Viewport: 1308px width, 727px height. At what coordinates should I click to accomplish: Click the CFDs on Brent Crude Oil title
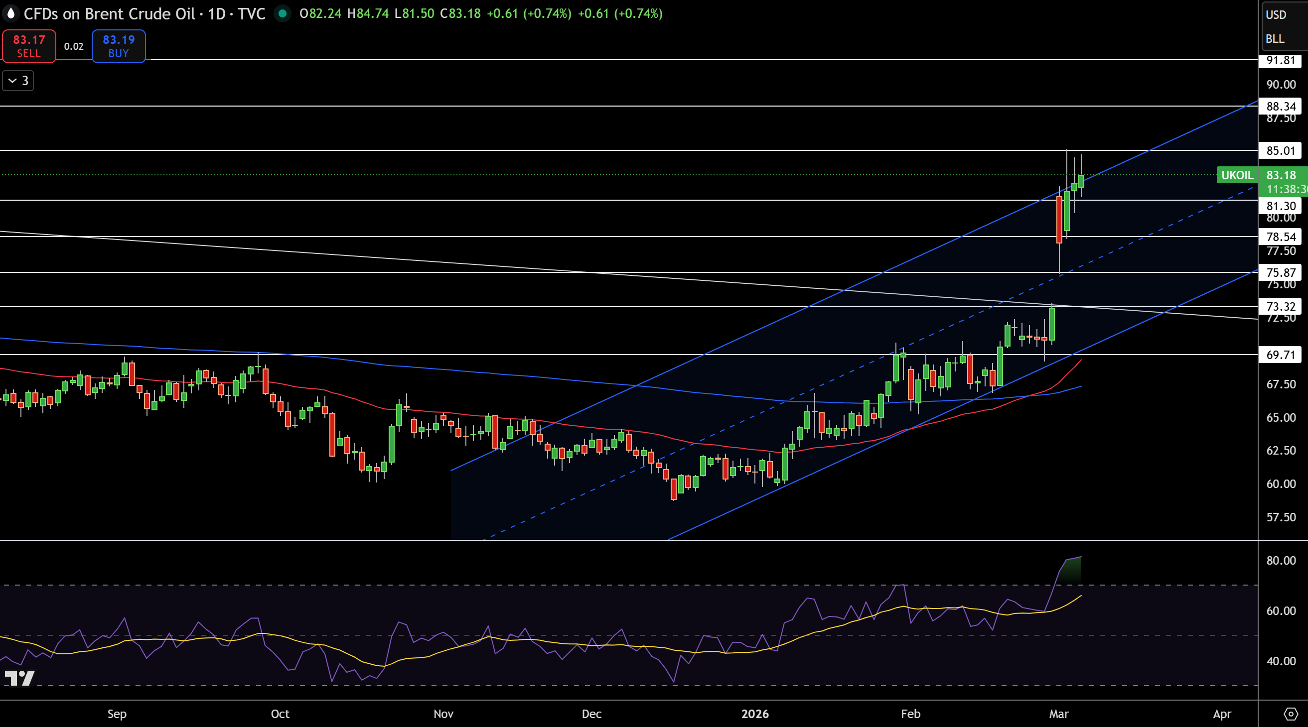coord(109,14)
